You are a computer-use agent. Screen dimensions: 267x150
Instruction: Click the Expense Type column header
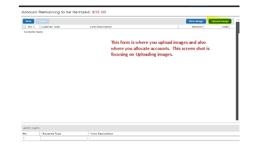pos(50,27)
